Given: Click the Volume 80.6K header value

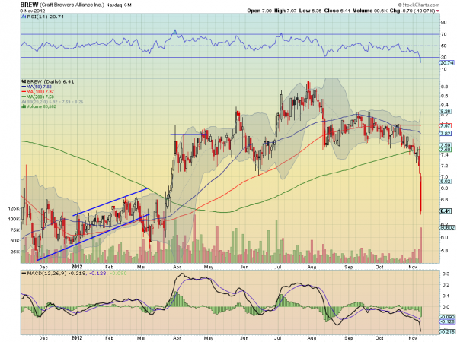Looking at the screenshot, I should 370,11.
